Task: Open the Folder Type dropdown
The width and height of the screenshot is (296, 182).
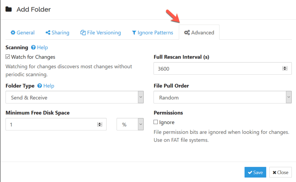Action: pyautogui.click(x=74, y=97)
